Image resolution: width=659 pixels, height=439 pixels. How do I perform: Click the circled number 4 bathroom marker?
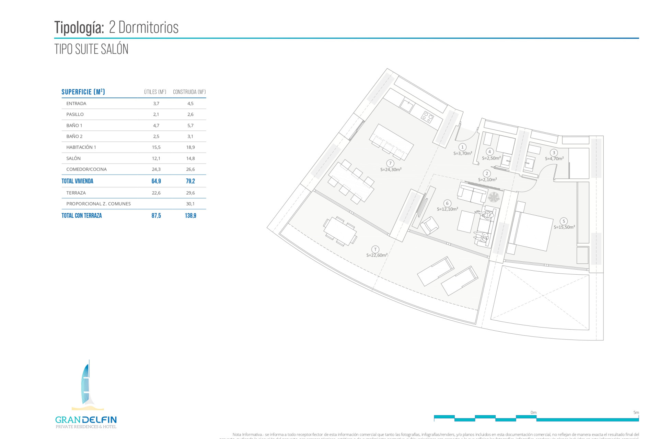(x=490, y=152)
